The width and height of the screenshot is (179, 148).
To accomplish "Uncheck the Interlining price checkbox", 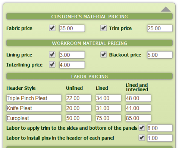I will click(x=52, y=65).
